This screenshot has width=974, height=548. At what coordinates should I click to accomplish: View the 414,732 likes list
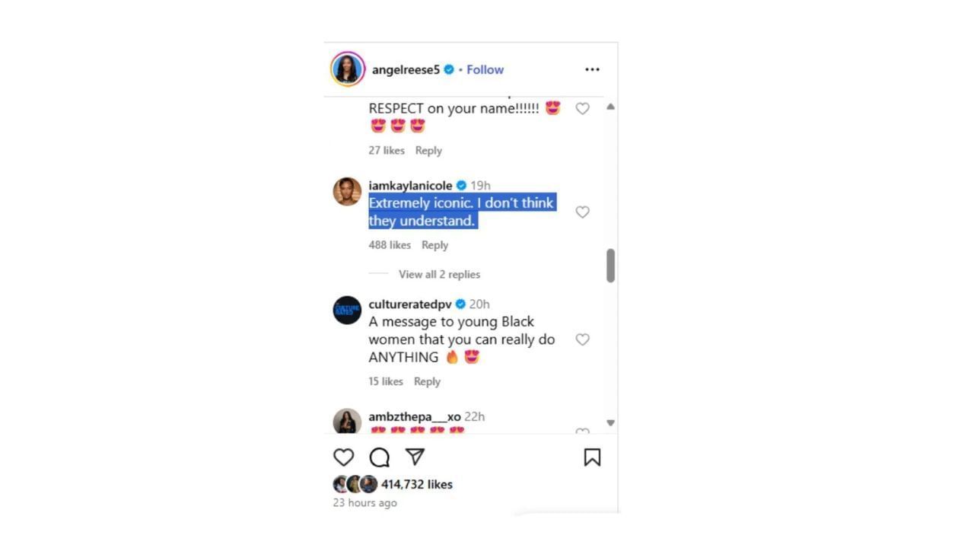(417, 484)
